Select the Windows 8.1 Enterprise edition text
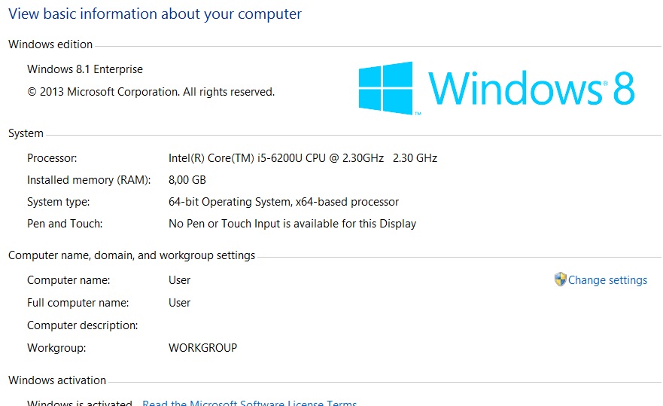 pyautogui.click(x=85, y=69)
